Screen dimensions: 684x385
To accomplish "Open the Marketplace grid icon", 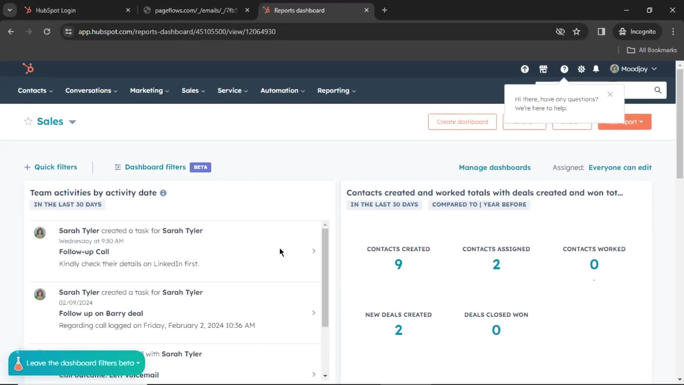I will pos(543,69).
